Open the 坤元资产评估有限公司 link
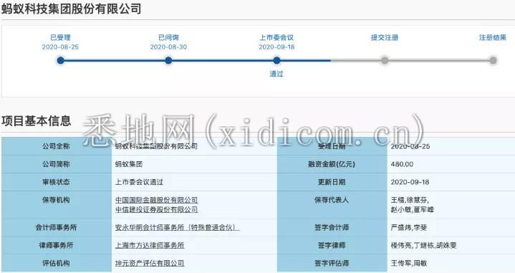This screenshot has width=515, height=273. [150, 263]
